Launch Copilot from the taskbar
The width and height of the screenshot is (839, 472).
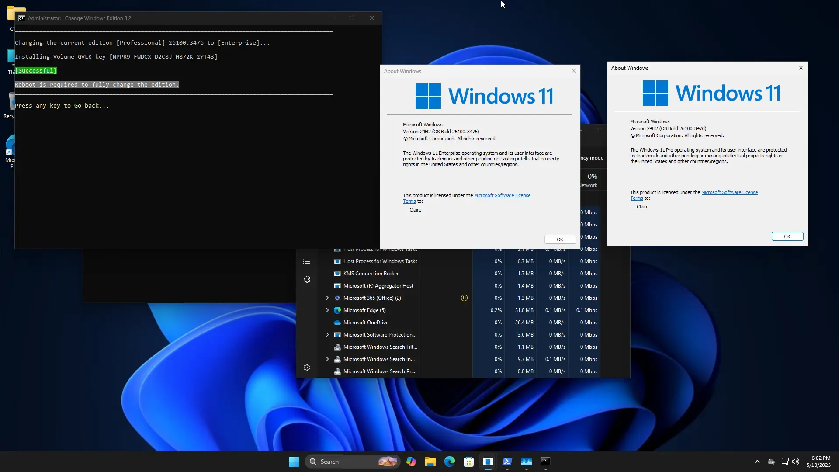click(411, 462)
